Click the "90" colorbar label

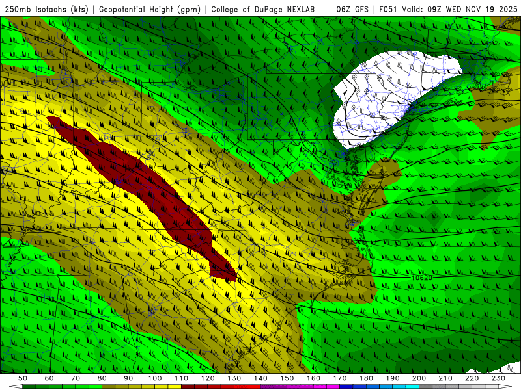click(x=128, y=378)
